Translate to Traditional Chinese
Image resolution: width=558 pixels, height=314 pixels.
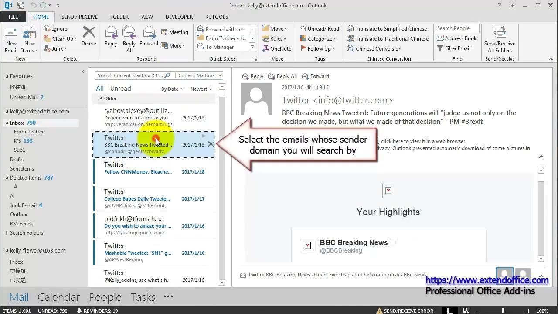pos(388,39)
